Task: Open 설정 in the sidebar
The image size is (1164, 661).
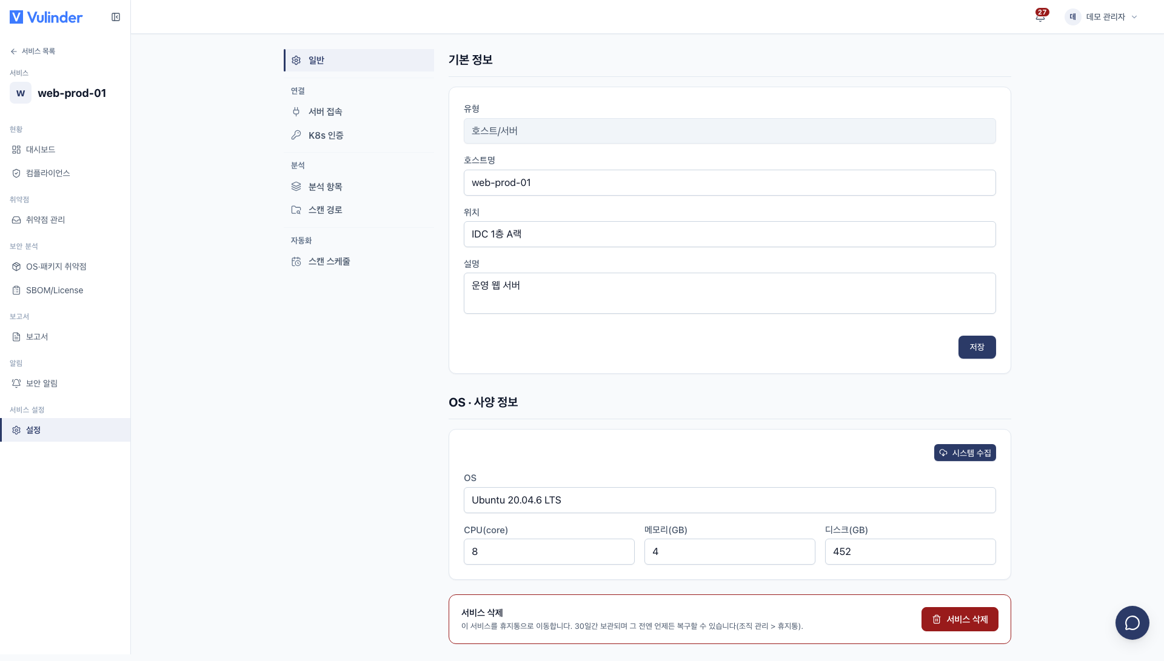Action: [65, 430]
